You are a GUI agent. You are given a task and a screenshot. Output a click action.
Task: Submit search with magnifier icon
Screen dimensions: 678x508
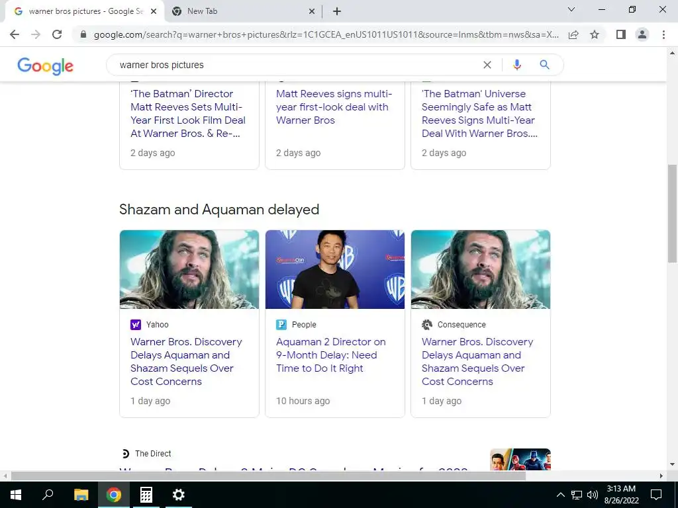pos(544,65)
